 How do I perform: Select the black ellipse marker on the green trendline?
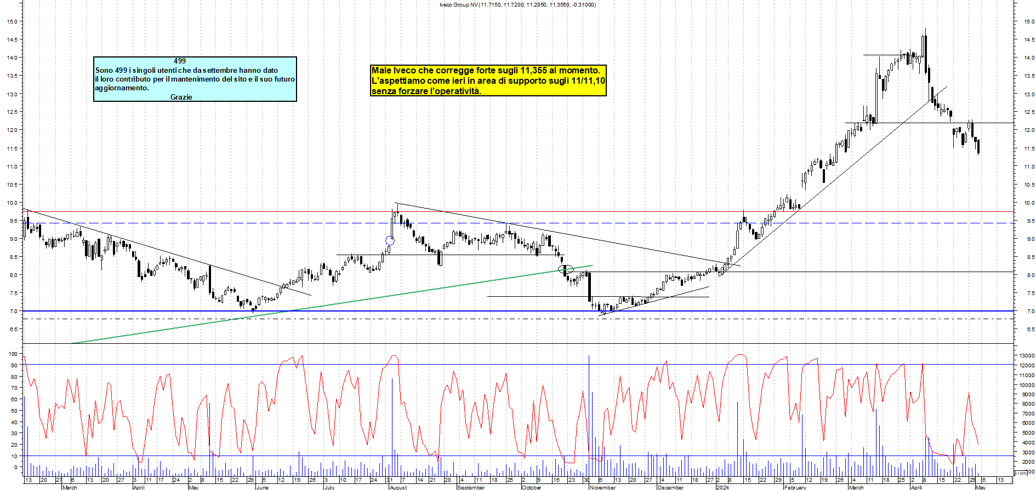[x=566, y=269]
